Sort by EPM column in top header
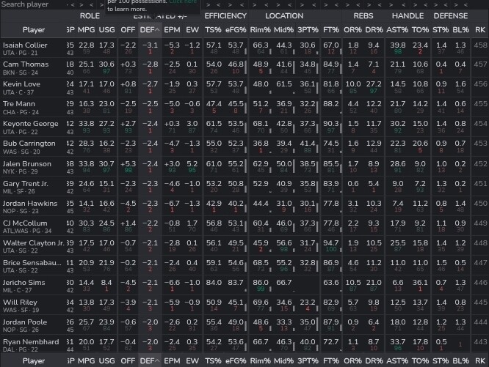489x367 pixels. (172, 31)
